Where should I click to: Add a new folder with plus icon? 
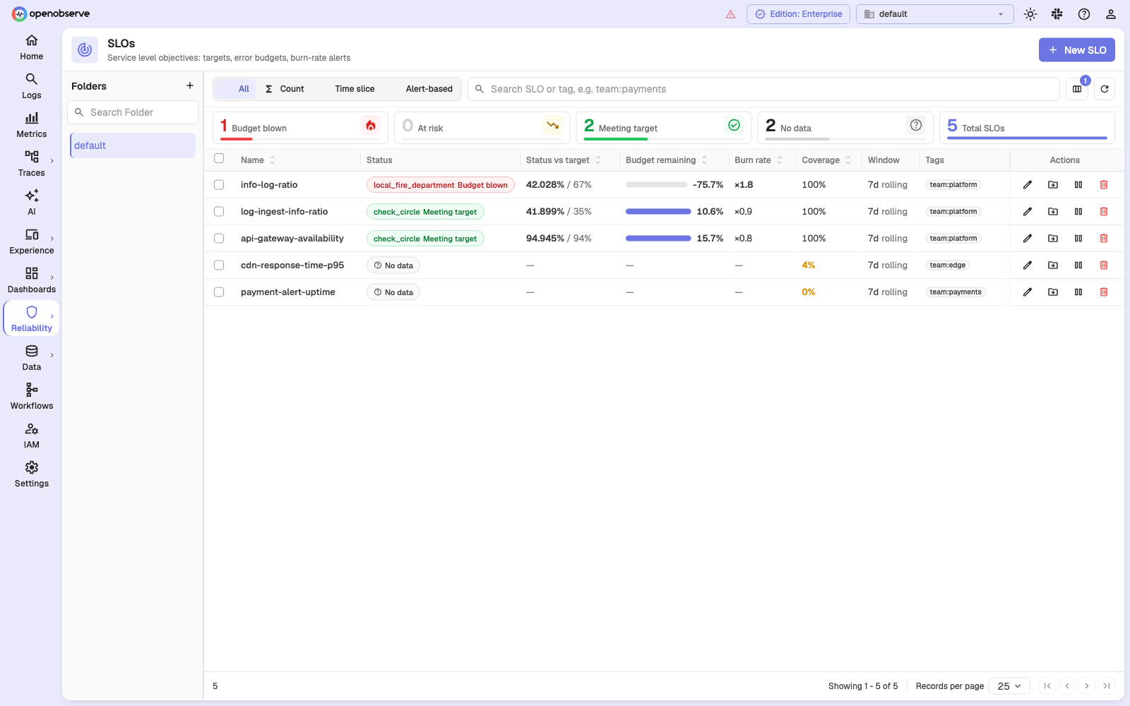[190, 86]
